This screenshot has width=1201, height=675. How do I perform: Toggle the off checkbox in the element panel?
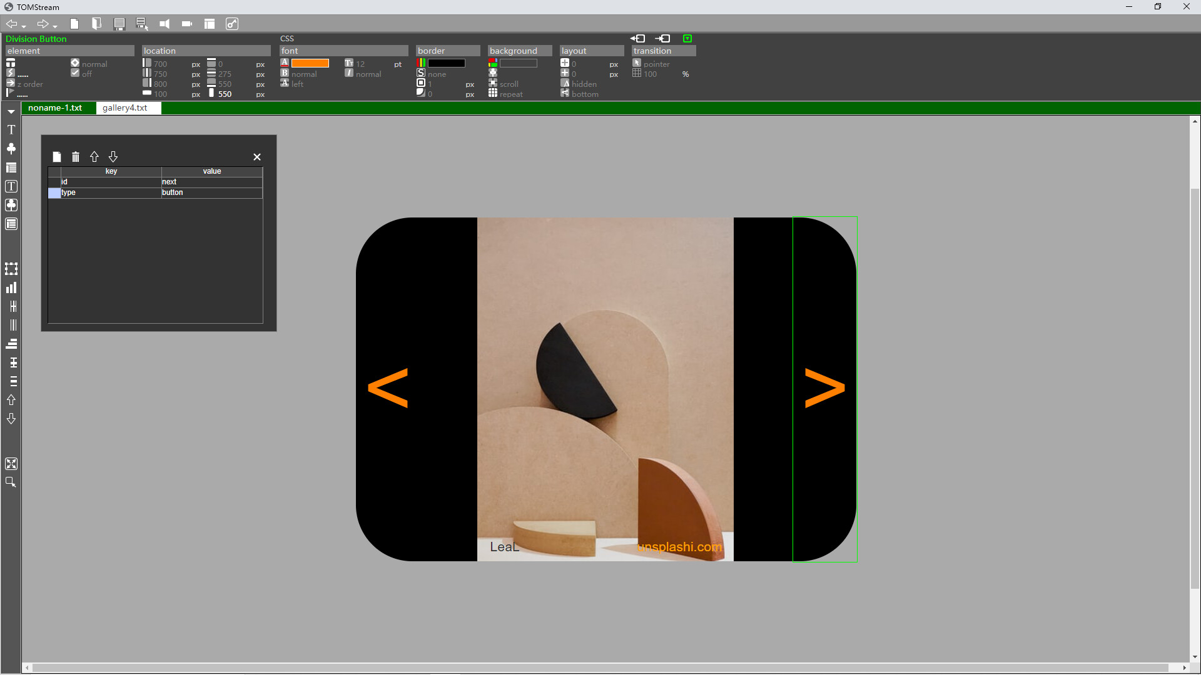coord(74,73)
